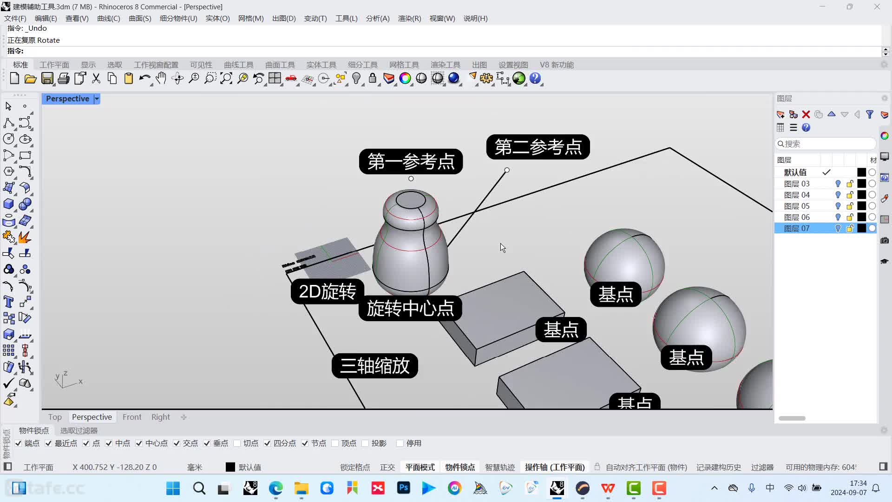This screenshot has height=502, width=892.
Task: Switch to the Top viewport tab
Action: click(x=55, y=417)
